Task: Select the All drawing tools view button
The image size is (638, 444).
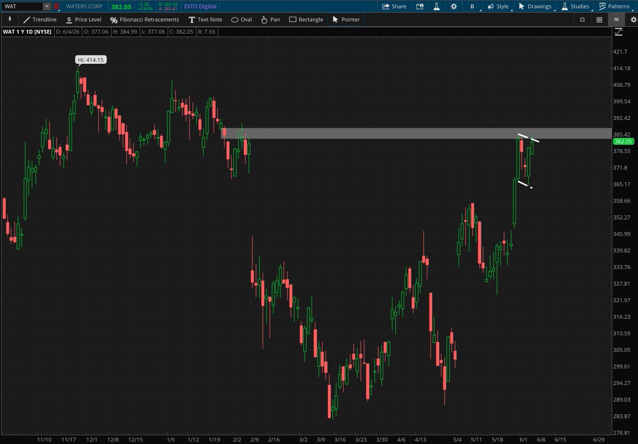Action: [x=616, y=20]
